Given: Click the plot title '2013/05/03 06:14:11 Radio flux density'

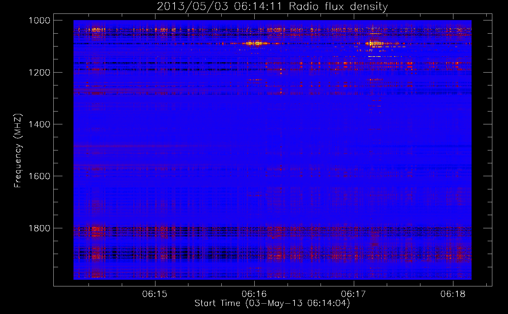Looking at the screenshot, I should click(x=272, y=6).
